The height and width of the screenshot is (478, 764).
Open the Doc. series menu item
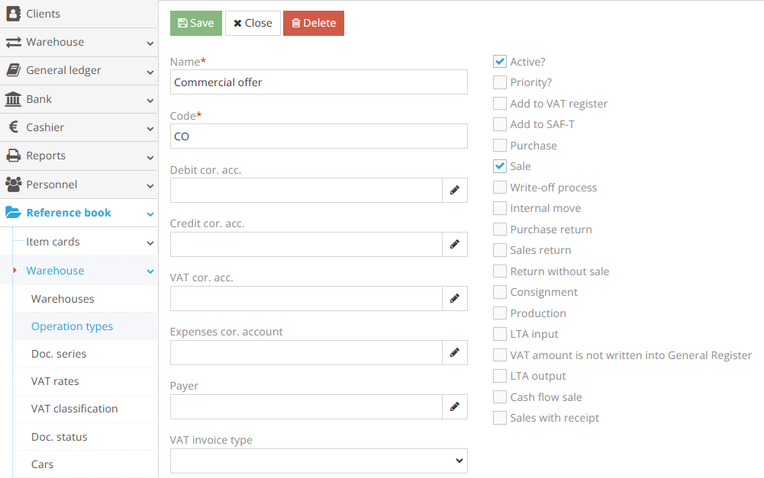[59, 354]
